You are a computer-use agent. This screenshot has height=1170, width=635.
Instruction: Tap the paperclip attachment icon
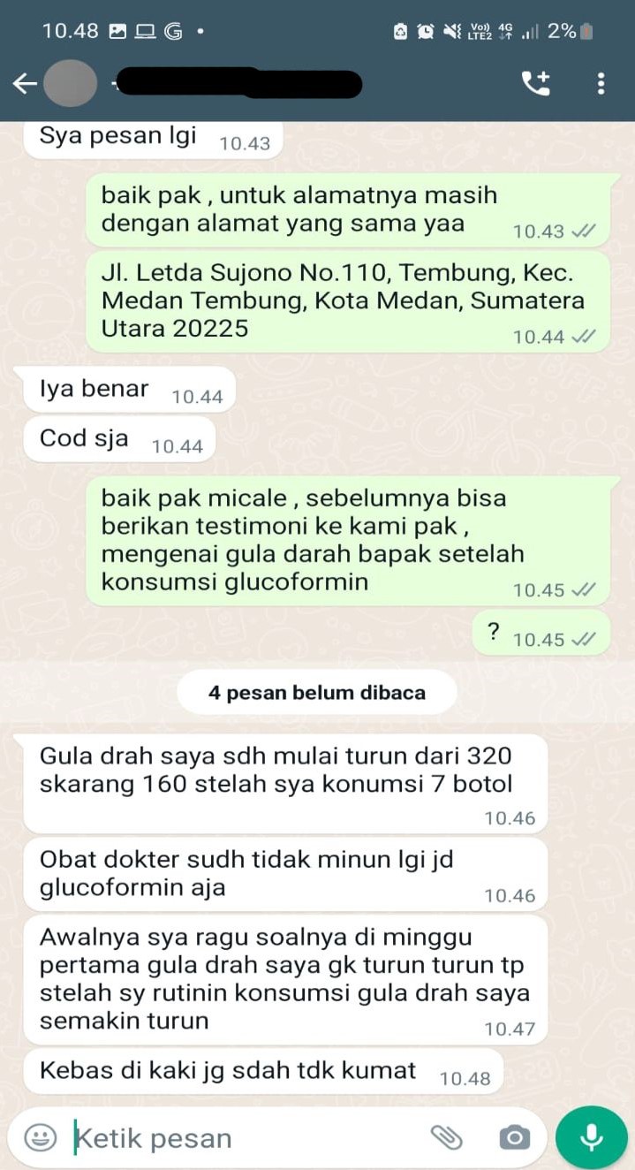447,1137
